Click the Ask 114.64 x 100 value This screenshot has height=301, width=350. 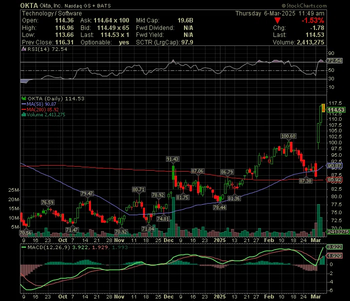[111, 20]
